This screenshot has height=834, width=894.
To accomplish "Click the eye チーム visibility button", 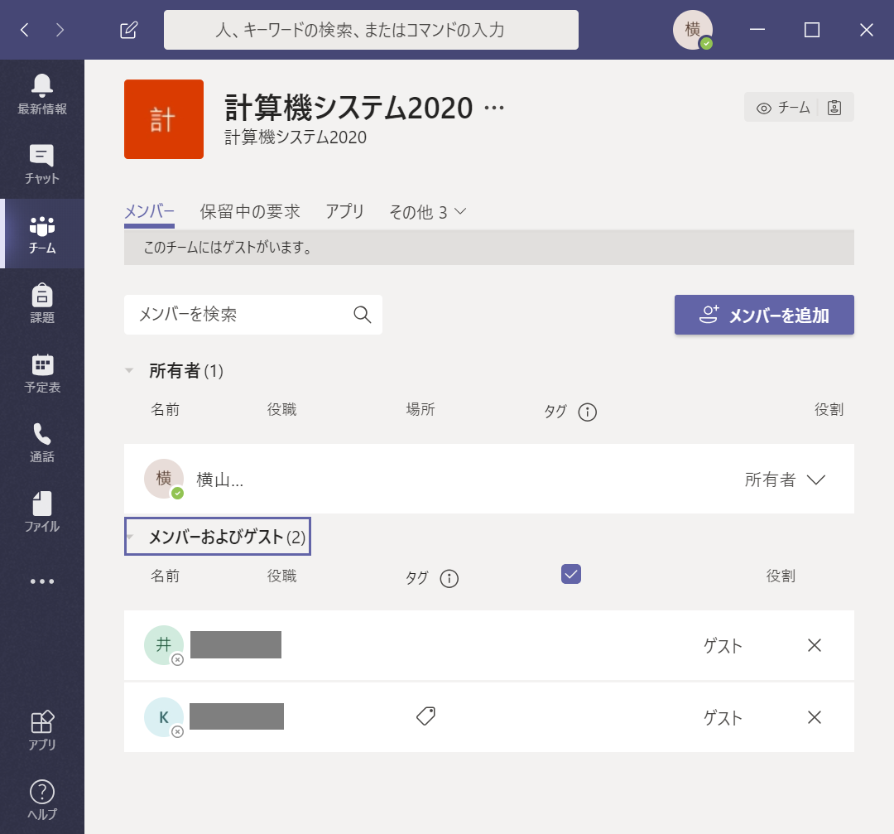I will tap(782, 107).
